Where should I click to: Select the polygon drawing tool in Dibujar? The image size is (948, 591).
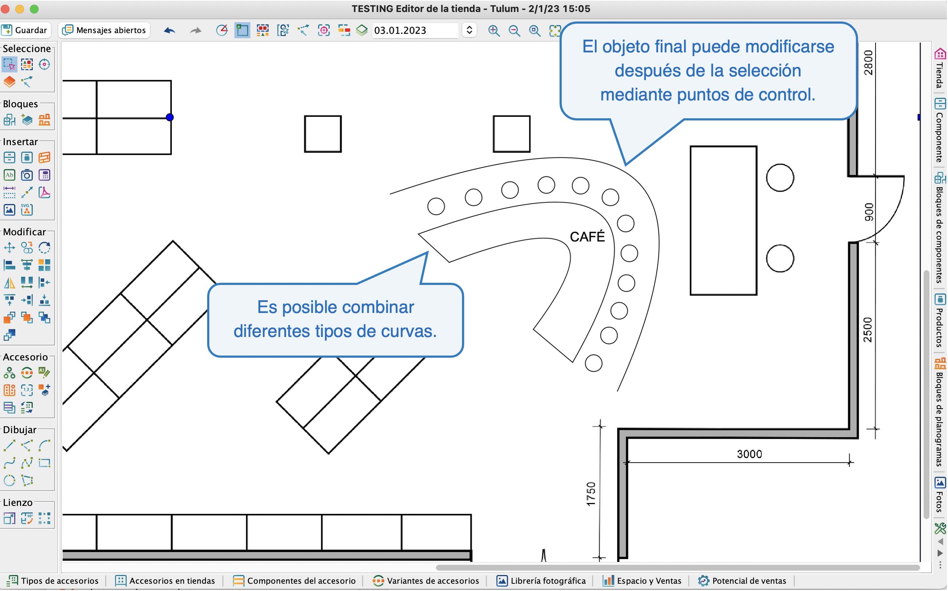27,480
